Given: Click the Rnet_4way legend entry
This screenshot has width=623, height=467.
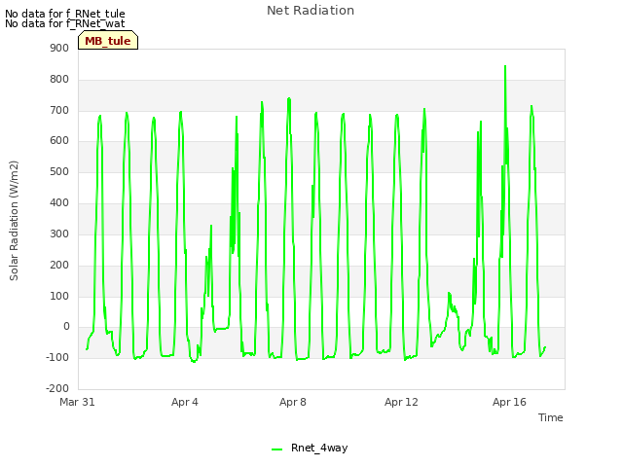Looking at the screenshot, I should pos(310,448).
